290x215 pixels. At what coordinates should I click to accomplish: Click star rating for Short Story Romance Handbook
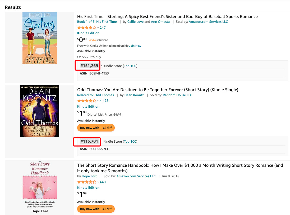pyautogui.click(x=86, y=182)
